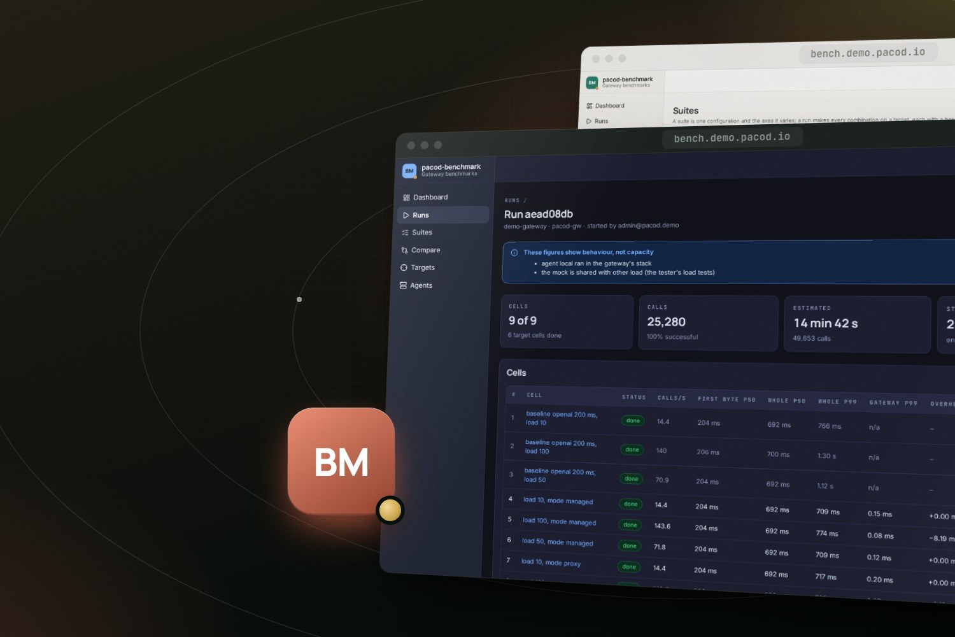Click the Dashboard icon in the light background window

coord(590,106)
